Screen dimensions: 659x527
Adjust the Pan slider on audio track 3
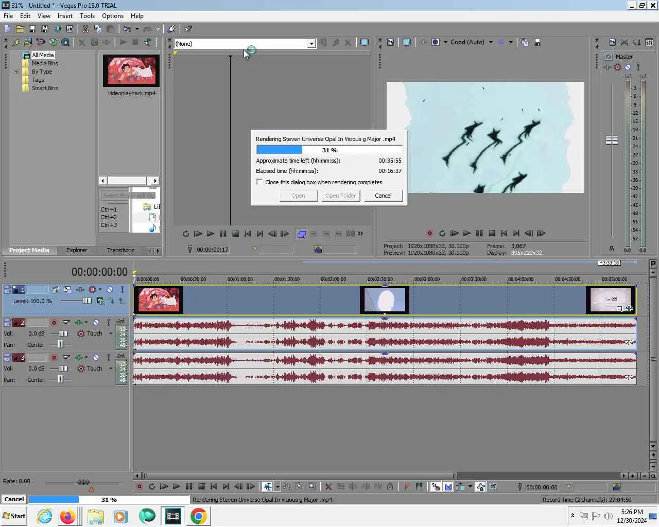pos(60,379)
